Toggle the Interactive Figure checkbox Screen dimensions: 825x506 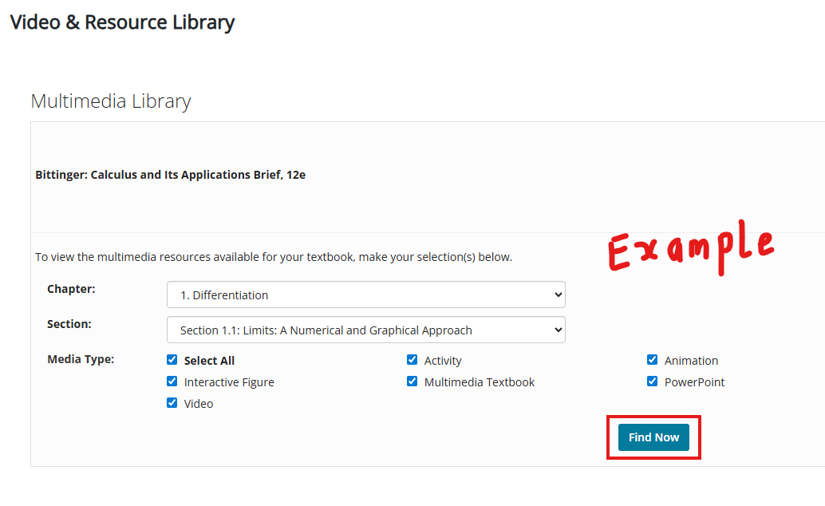click(x=172, y=381)
